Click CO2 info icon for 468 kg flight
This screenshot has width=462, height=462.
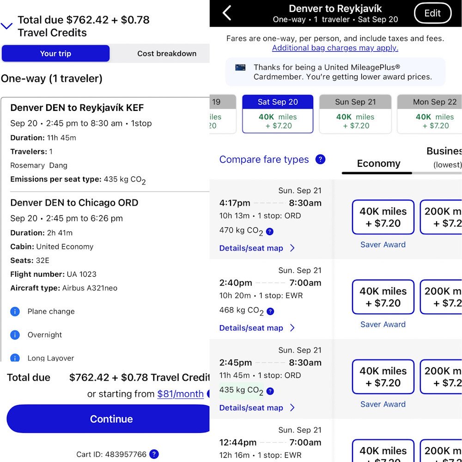click(x=270, y=311)
